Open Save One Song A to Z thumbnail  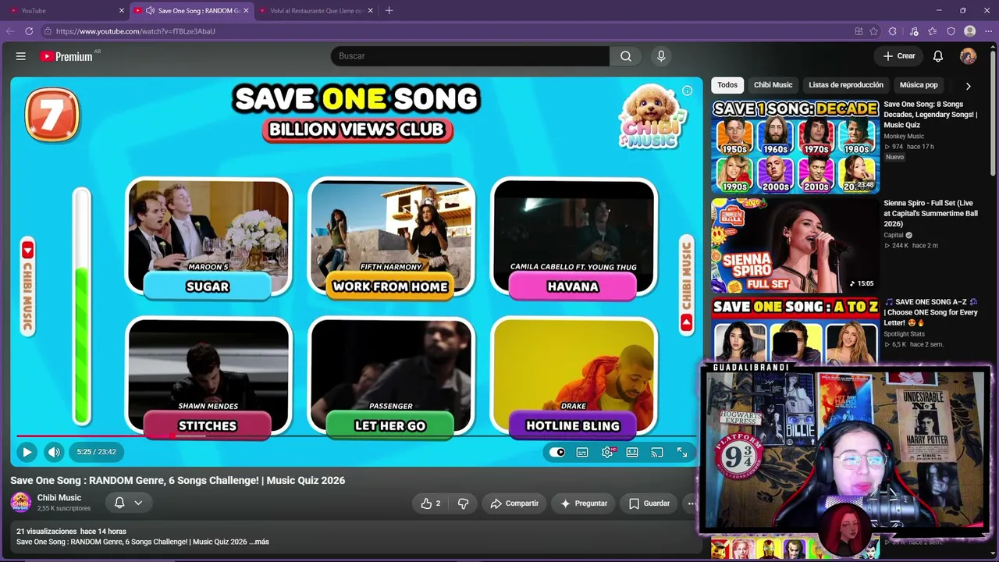point(795,330)
